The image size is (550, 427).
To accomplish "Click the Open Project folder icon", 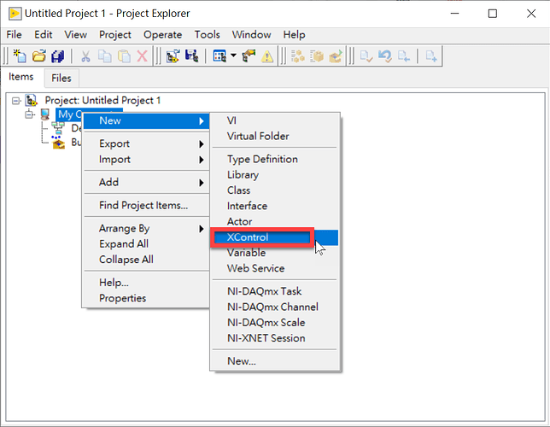I will pos(39,56).
